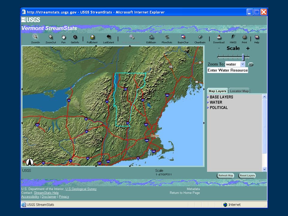Image resolution: width=288 pixels, height=216 pixels.
Task: Click the Download toolbar icon
Action: [219, 37]
